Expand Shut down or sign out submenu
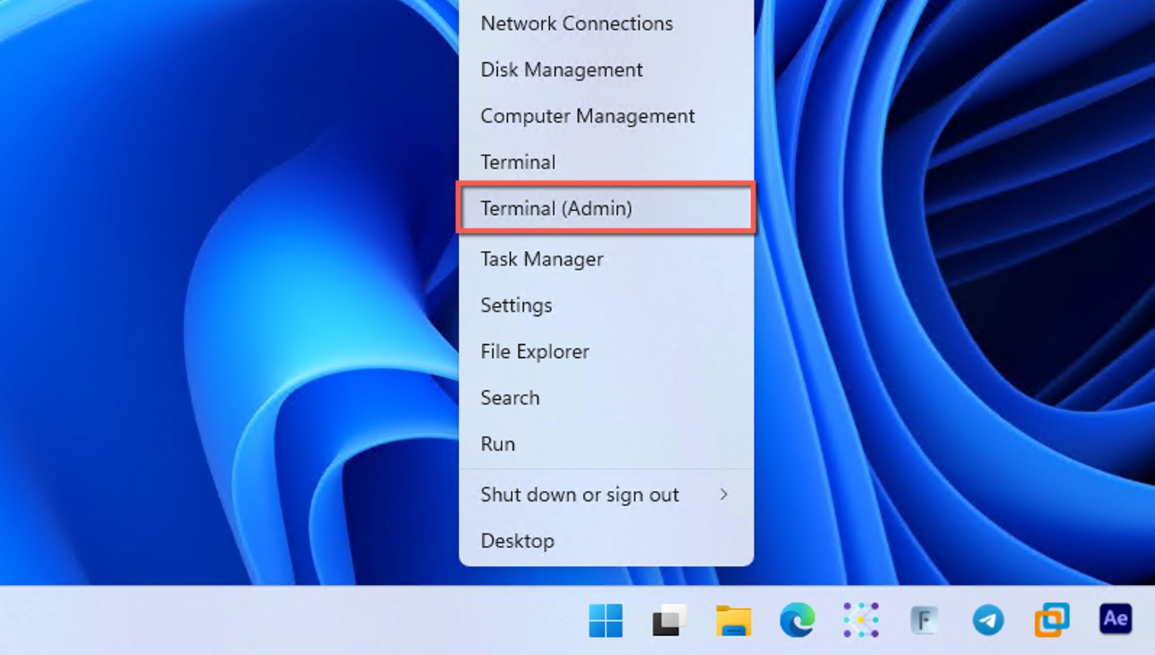Viewport: 1155px width, 655px height. coord(606,495)
